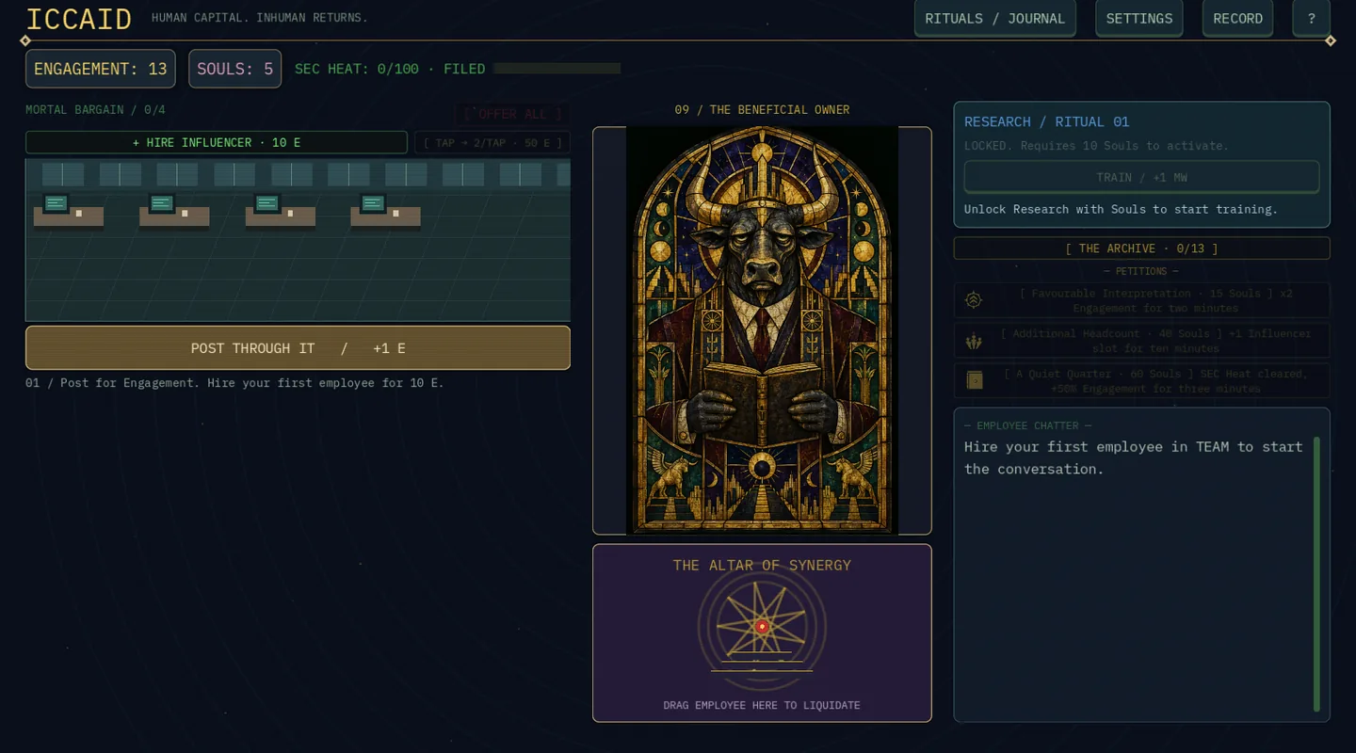Click the 'Employee Chatter' header
The width and height of the screenshot is (1356, 753).
click(x=1027, y=425)
